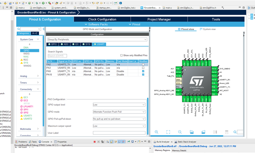255x153 pixels.
Task: Zoom out of the pinout view
Action: coord(180,132)
